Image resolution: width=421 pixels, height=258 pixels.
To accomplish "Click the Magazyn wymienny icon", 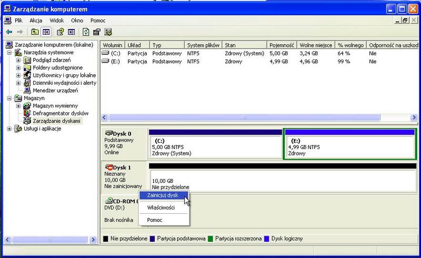I will pos(27,106).
